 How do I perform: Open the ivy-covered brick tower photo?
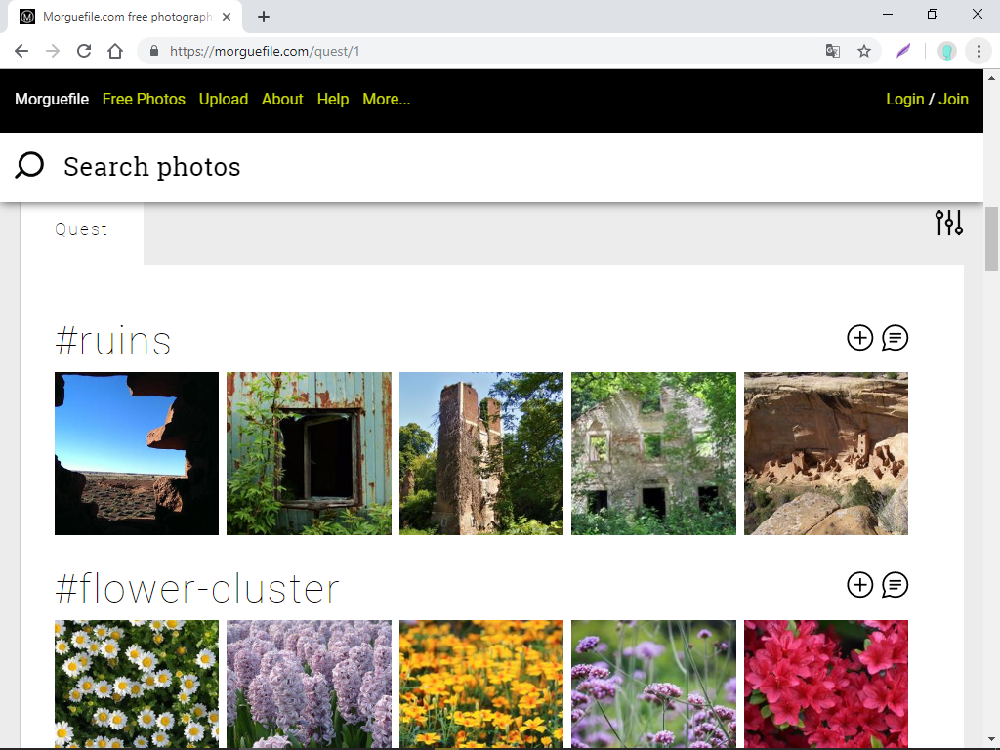pos(481,453)
